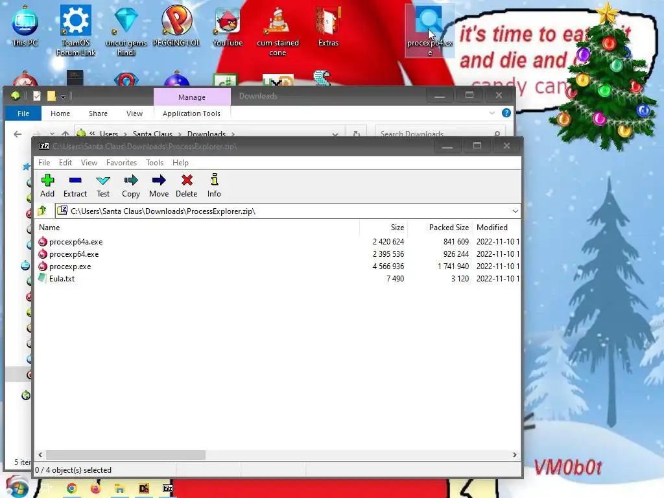Click the properties checkmark icon in Explorer title bar
This screenshot has width=664, height=498.
pos(37,97)
